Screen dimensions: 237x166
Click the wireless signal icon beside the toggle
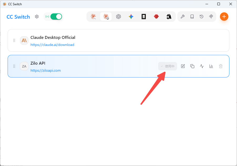pyautogui.click(x=47, y=17)
